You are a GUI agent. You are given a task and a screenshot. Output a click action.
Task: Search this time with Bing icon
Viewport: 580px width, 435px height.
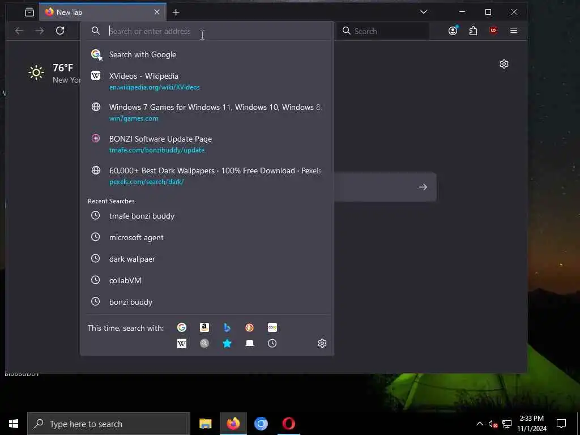(x=227, y=327)
